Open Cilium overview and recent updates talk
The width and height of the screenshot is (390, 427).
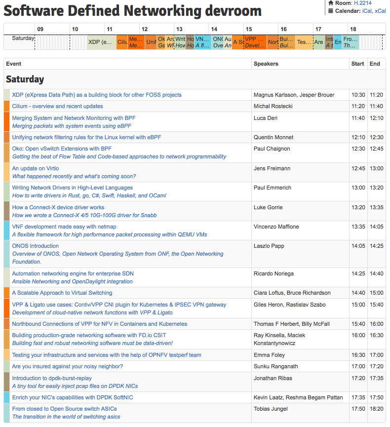57,106
